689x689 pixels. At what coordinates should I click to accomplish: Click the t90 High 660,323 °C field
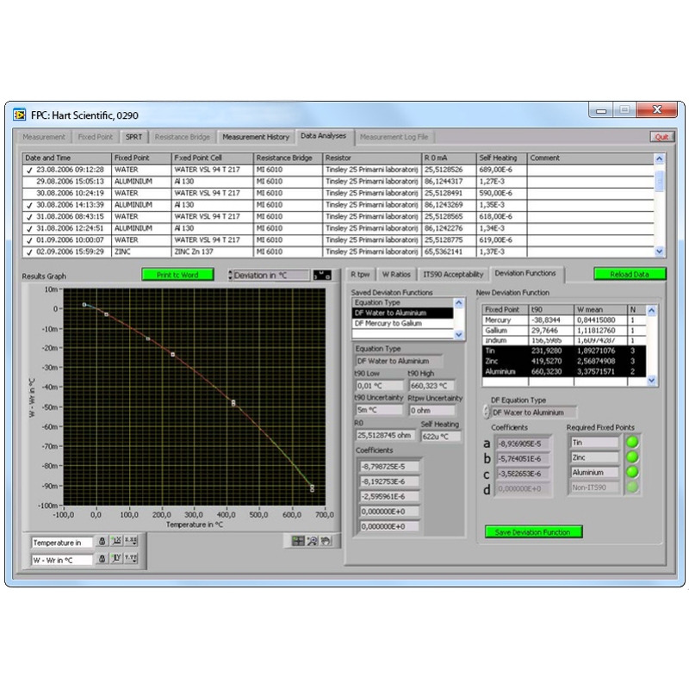pyautogui.click(x=431, y=386)
